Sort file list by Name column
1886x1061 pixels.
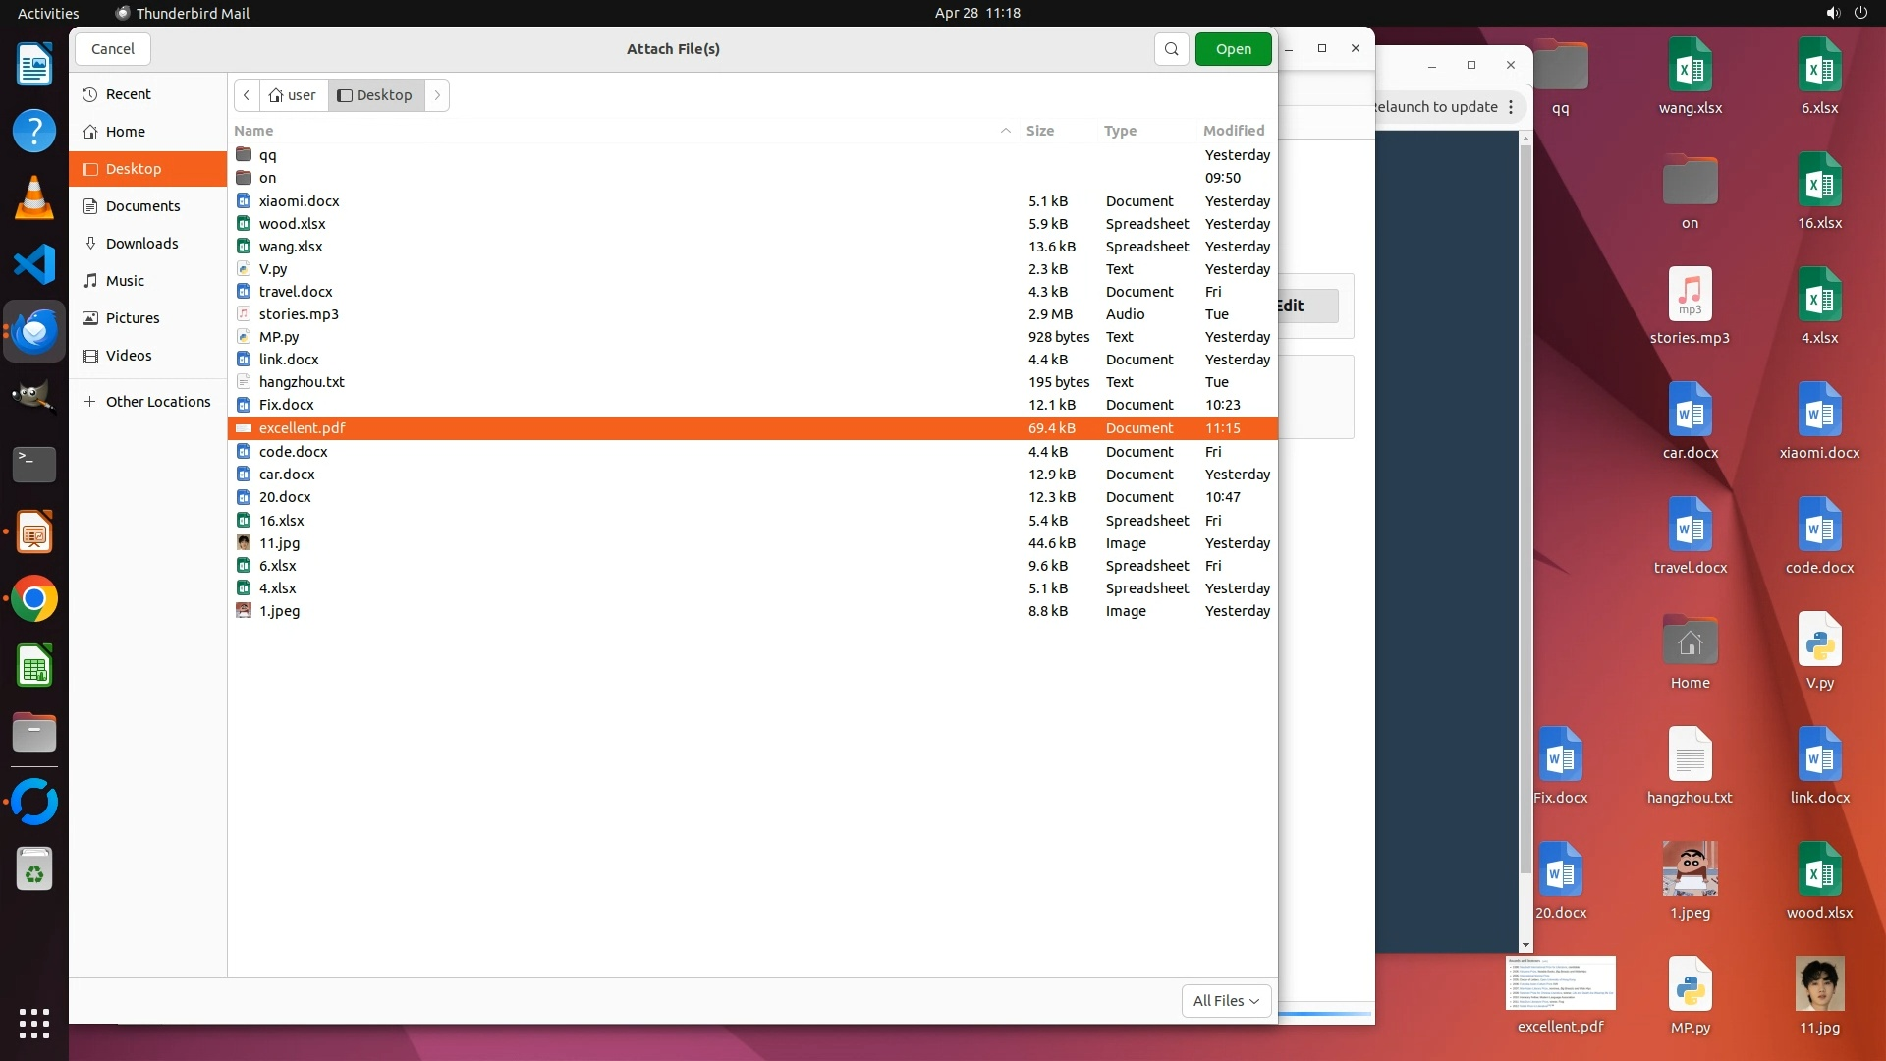[x=253, y=131]
